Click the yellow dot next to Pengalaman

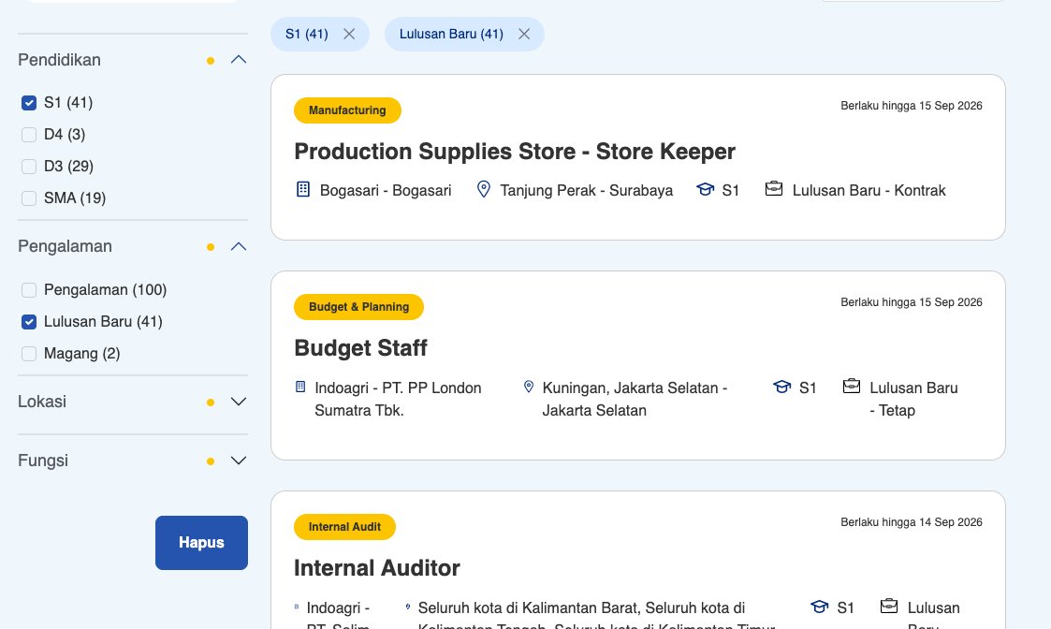211,247
